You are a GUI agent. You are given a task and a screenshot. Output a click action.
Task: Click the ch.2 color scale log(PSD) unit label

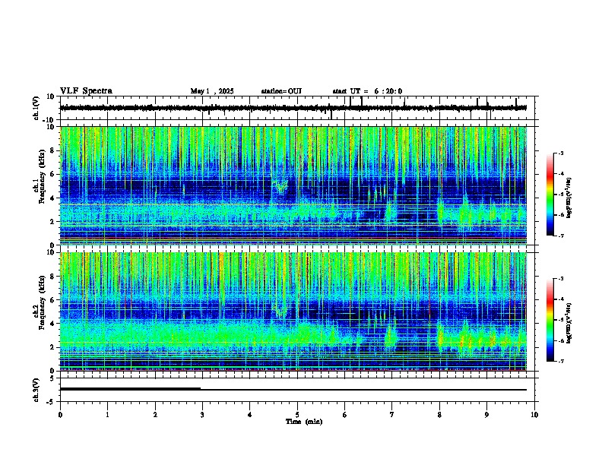[569, 323]
